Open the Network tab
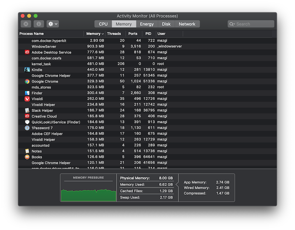This screenshot has width=295, height=230. pyautogui.click(x=187, y=24)
